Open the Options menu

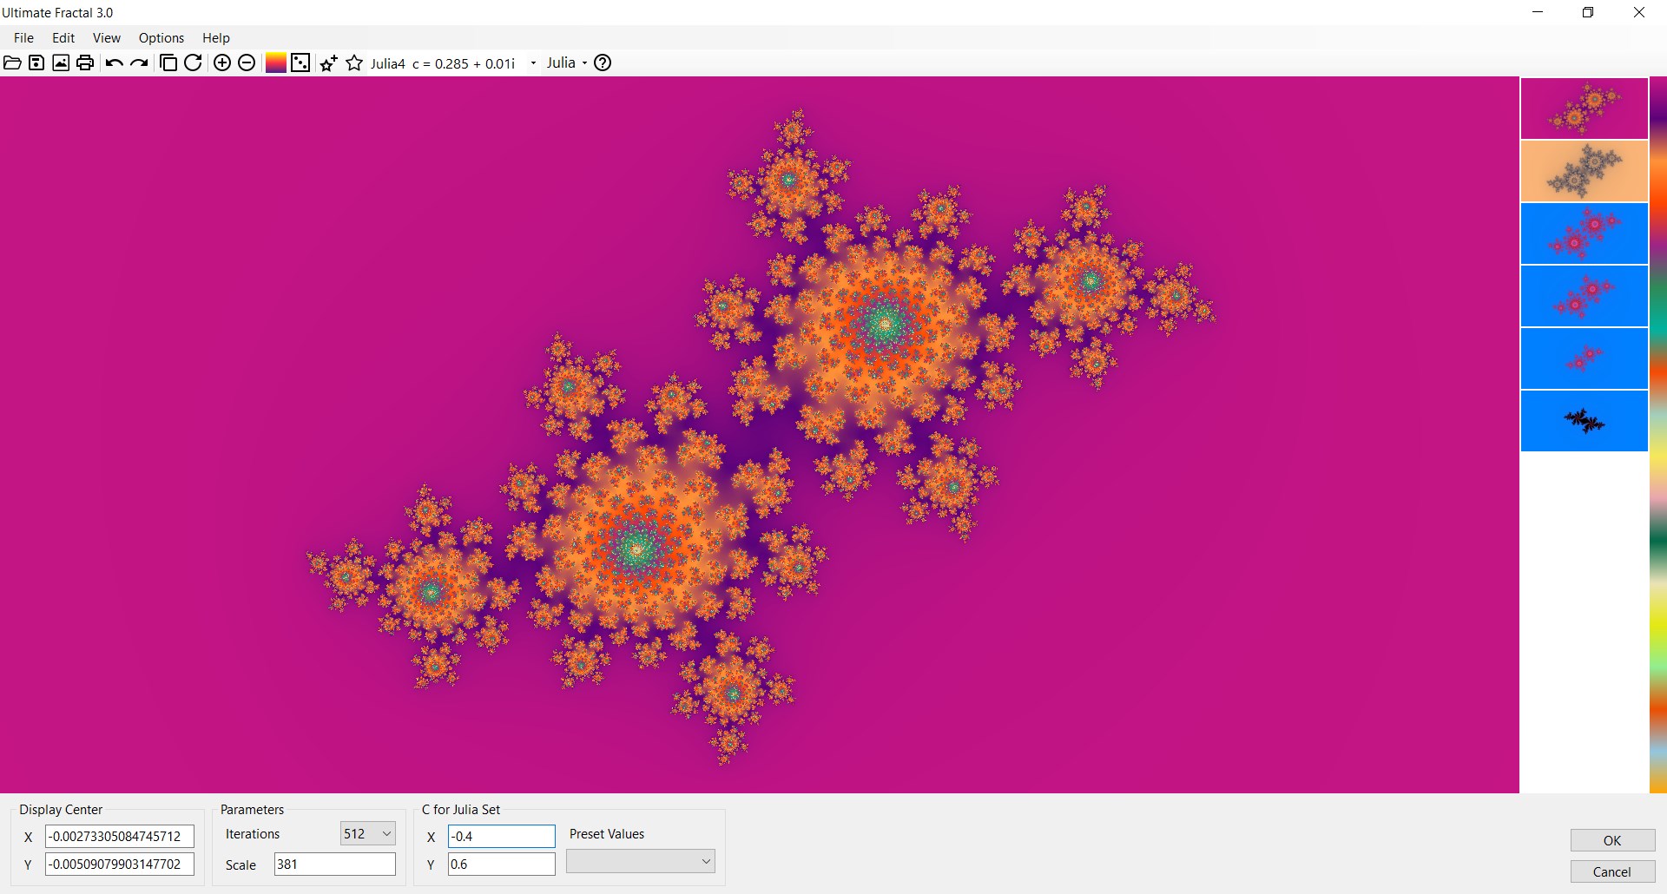161,38
